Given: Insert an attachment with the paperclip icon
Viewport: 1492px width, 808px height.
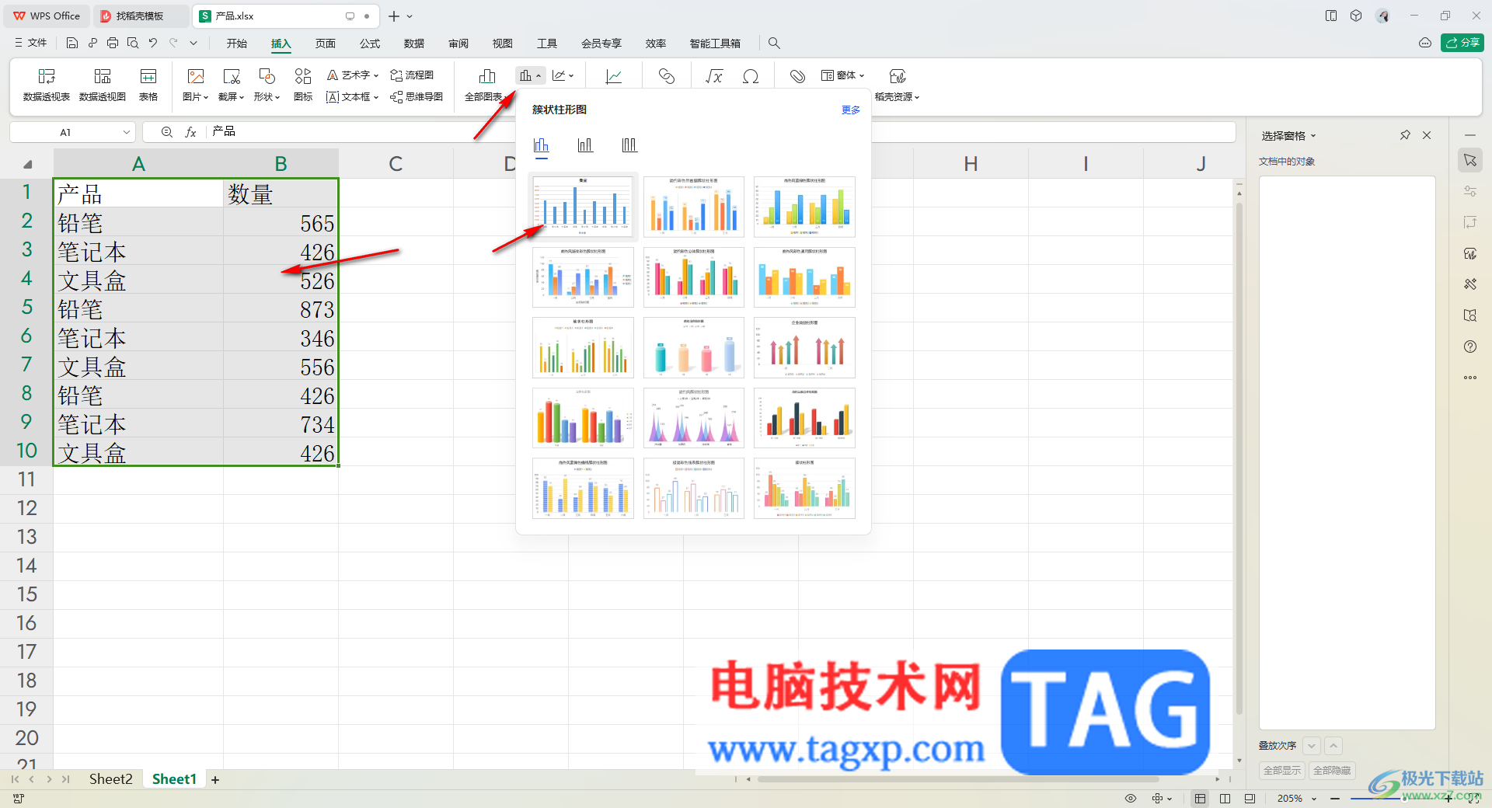Looking at the screenshot, I should click(797, 76).
